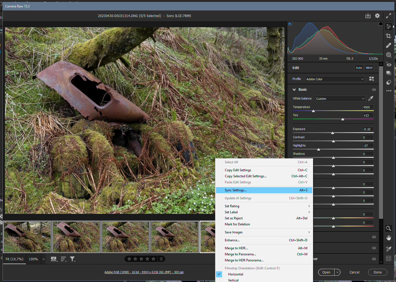Viewport: 396px width, 282px height.
Task: Select the third filmstrip thumbnail
Action: [125, 237]
